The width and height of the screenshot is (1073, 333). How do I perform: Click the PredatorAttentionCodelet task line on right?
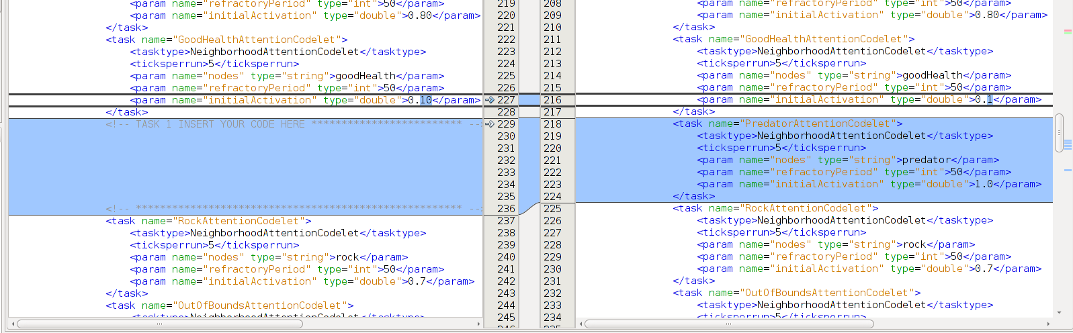787,124
